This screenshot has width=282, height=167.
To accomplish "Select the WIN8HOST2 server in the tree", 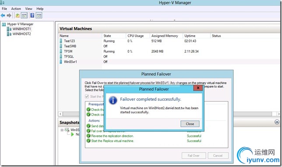I will coord(21,34).
